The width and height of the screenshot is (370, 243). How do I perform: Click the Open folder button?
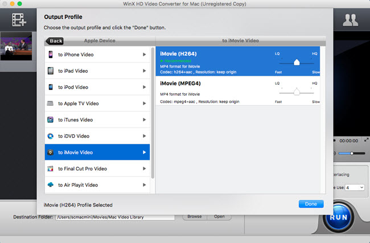(219, 217)
